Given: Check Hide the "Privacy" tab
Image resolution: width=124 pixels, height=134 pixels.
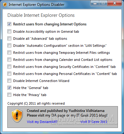Looking at the screenshot, I should tap(9, 95).
